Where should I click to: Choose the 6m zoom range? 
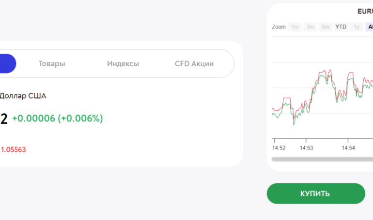(x=326, y=27)
